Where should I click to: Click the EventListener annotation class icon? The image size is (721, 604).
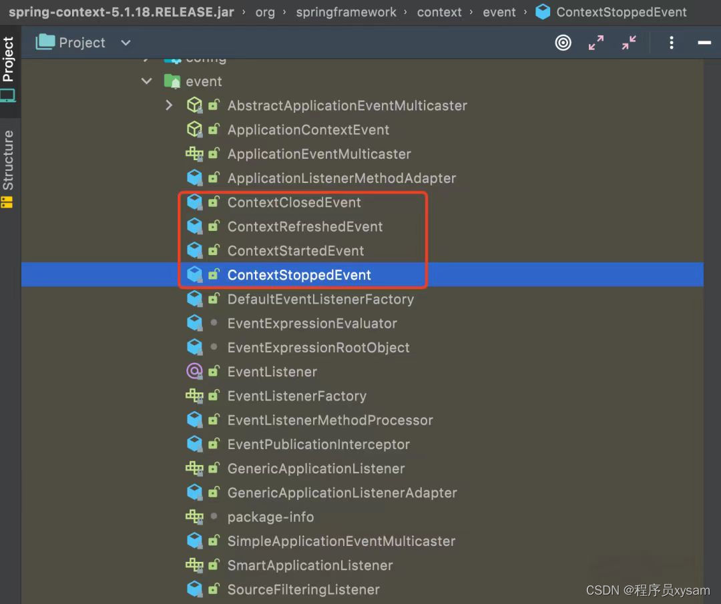[x=194, y=371]
